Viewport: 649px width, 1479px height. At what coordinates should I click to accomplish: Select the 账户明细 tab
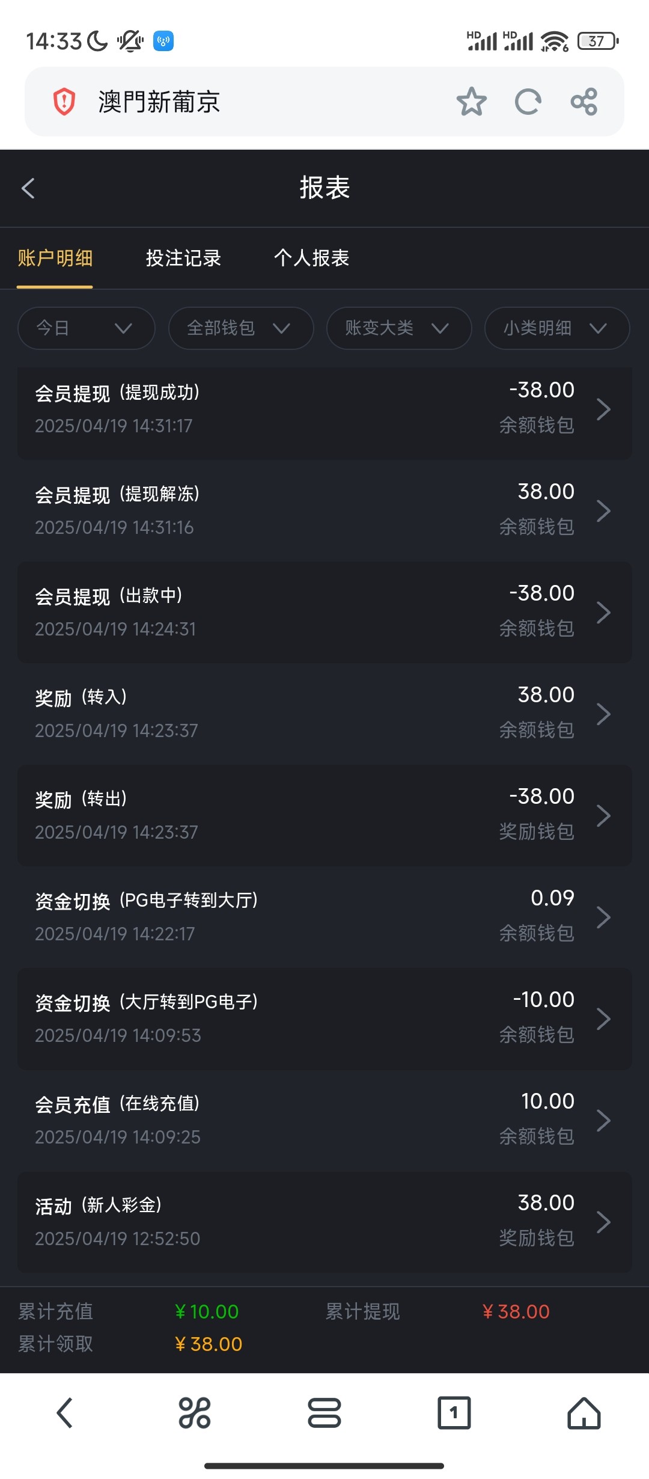[x=55, y=258]
